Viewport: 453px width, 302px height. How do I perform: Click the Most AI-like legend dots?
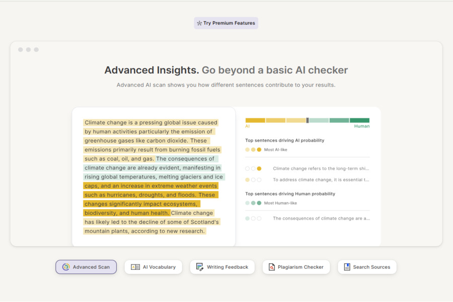point(253,149)
